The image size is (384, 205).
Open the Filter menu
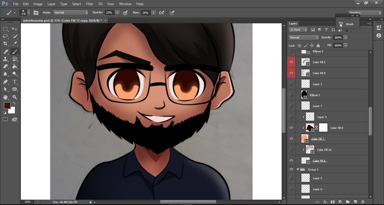coord(90,4)
